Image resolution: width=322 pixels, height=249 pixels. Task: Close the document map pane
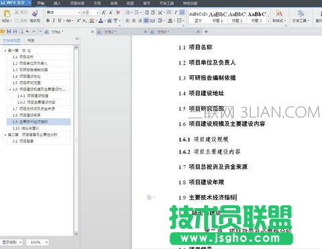coord(77,39)
